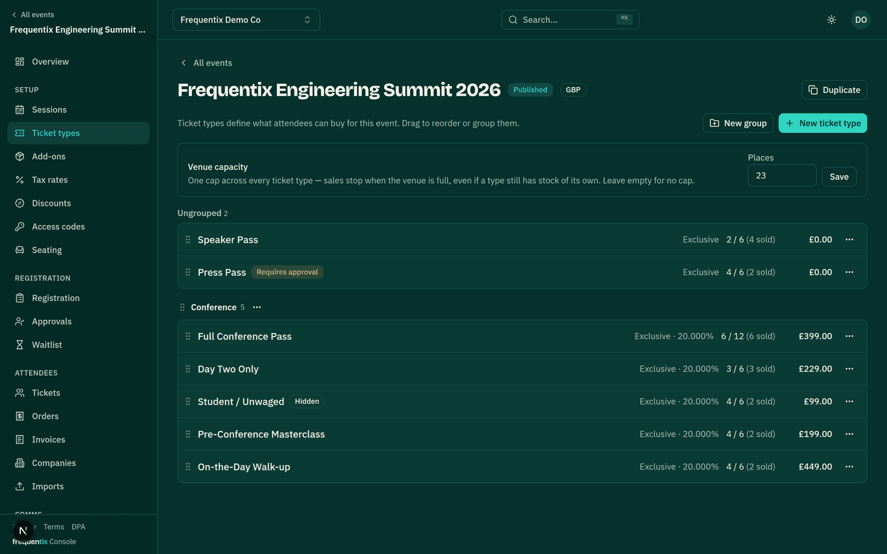Open Add-ons in the sidebar
Image resolution: width=887 pixels, height=554 pixels.
(79, 156)
